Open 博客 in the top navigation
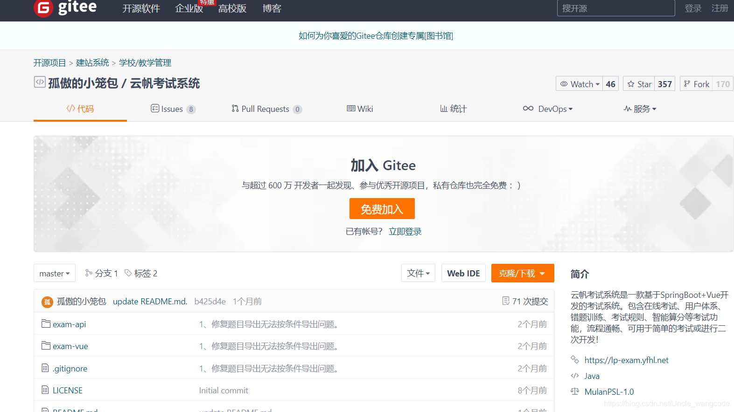Image resolution: width=734 pixels, height=412 pixels. tap(272, 8)
